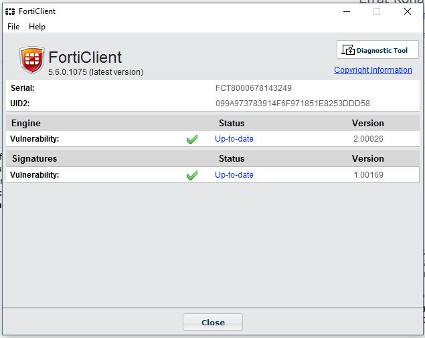Image resolution: width=425 pixels, height=338 pixels.
Task: Click the FortiClient shield logo
Action: coord(31,60)
